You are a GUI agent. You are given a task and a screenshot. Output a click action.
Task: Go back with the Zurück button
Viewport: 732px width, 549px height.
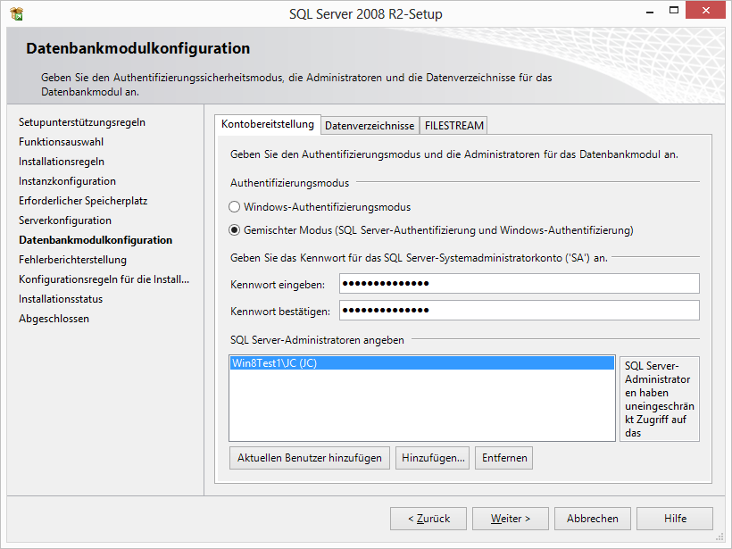428,519
